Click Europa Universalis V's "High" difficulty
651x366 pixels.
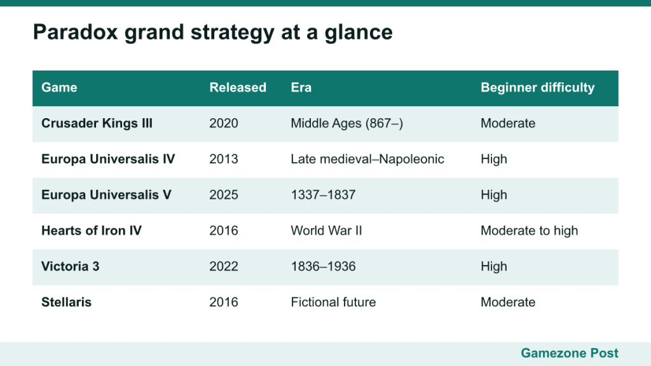click(494, 194)
